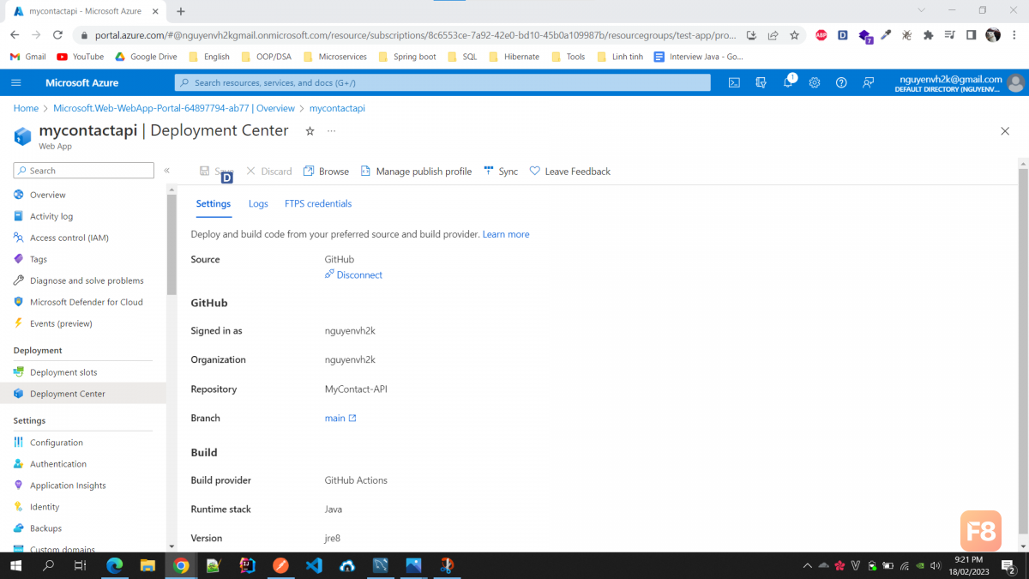
Task: Open the main branch link
Action: tap(340, 419)
